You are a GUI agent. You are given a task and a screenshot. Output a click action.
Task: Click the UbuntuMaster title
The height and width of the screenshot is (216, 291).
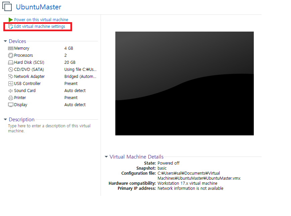[39, 7]
